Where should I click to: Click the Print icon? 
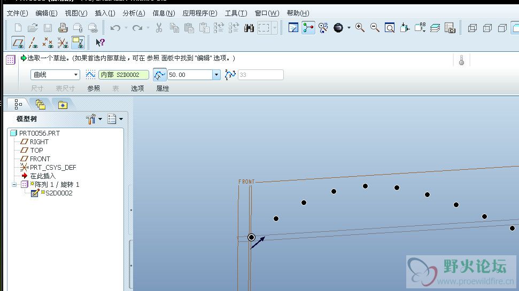[x=63, y=28]
